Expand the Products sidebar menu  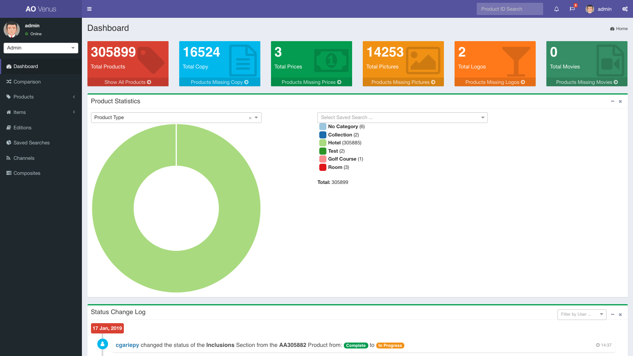pos(41,97)
